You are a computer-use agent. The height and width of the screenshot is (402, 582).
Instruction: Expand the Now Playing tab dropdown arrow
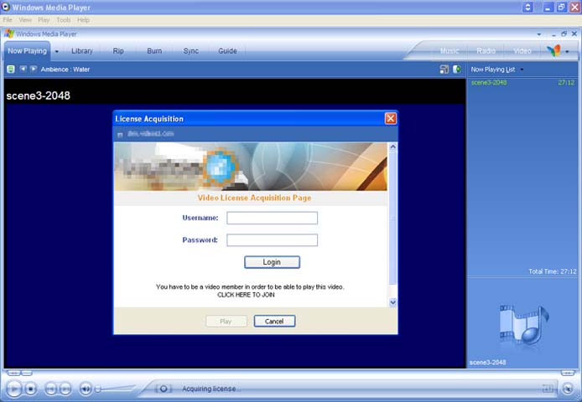tap(57, 52)
